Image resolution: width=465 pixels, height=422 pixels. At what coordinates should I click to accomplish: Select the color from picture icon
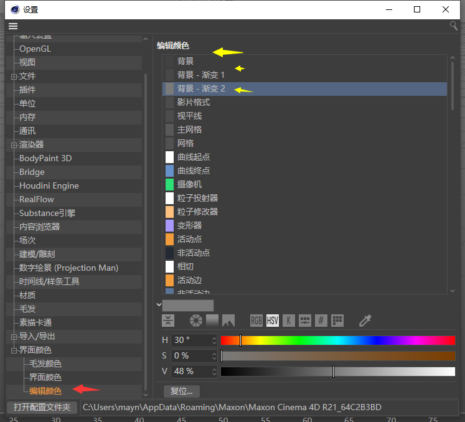[228, 321]
